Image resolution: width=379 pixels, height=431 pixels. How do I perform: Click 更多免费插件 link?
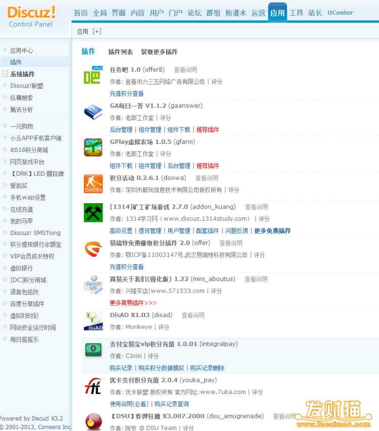272,230
